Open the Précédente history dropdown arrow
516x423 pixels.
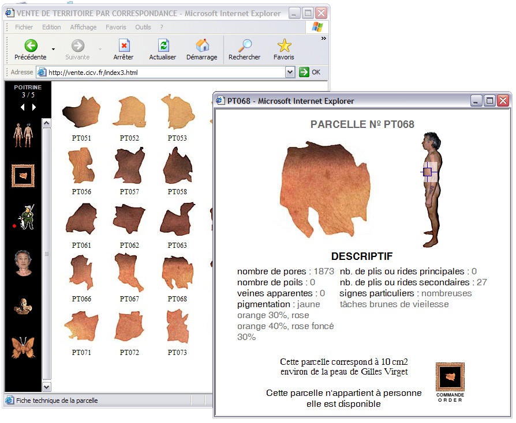click(53, 50)
